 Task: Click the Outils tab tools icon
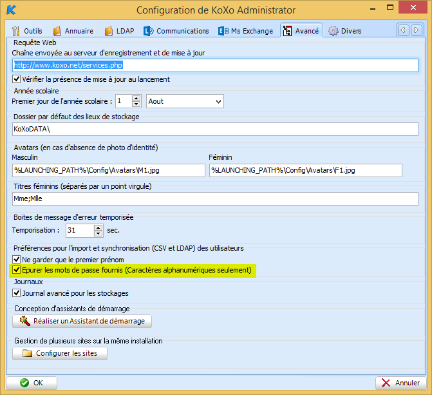click(16, 31)
